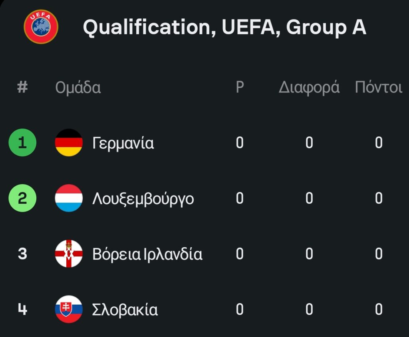The height and width of the screenshot is (337, 409).
Task: Tap the Germany flag icon
Action: coord(69,142)
